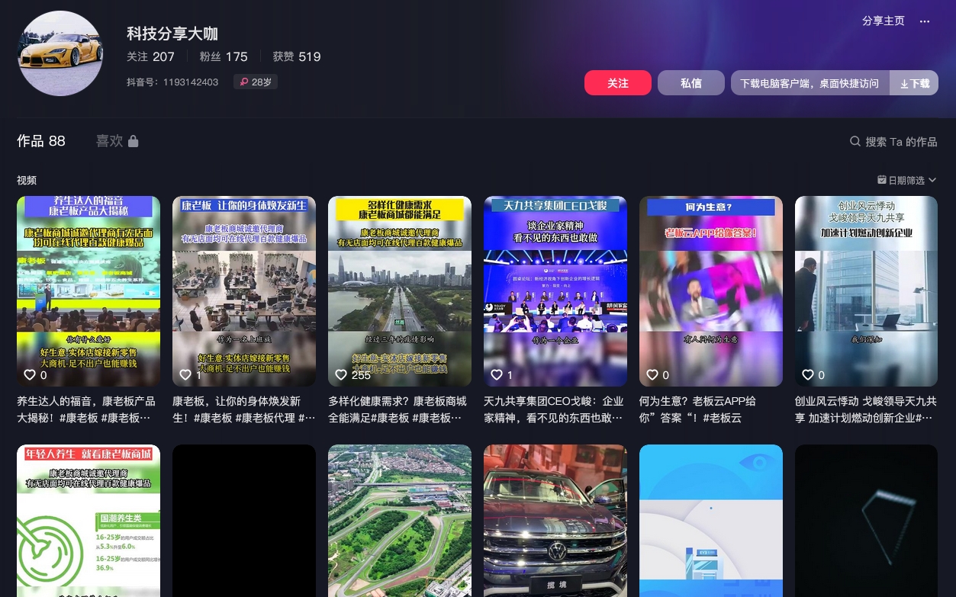Click caption 天九共享集团CEO戈峻：企业家精神
Viewport: 956px width, 597px height.
pyautogui.click(x=554, y=409)
